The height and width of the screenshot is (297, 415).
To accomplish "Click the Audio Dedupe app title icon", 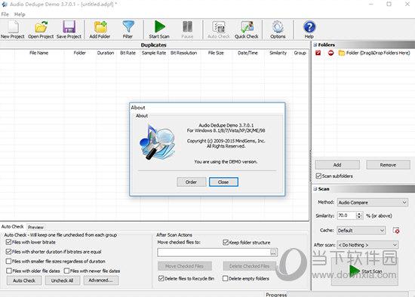I will (5, 5).
